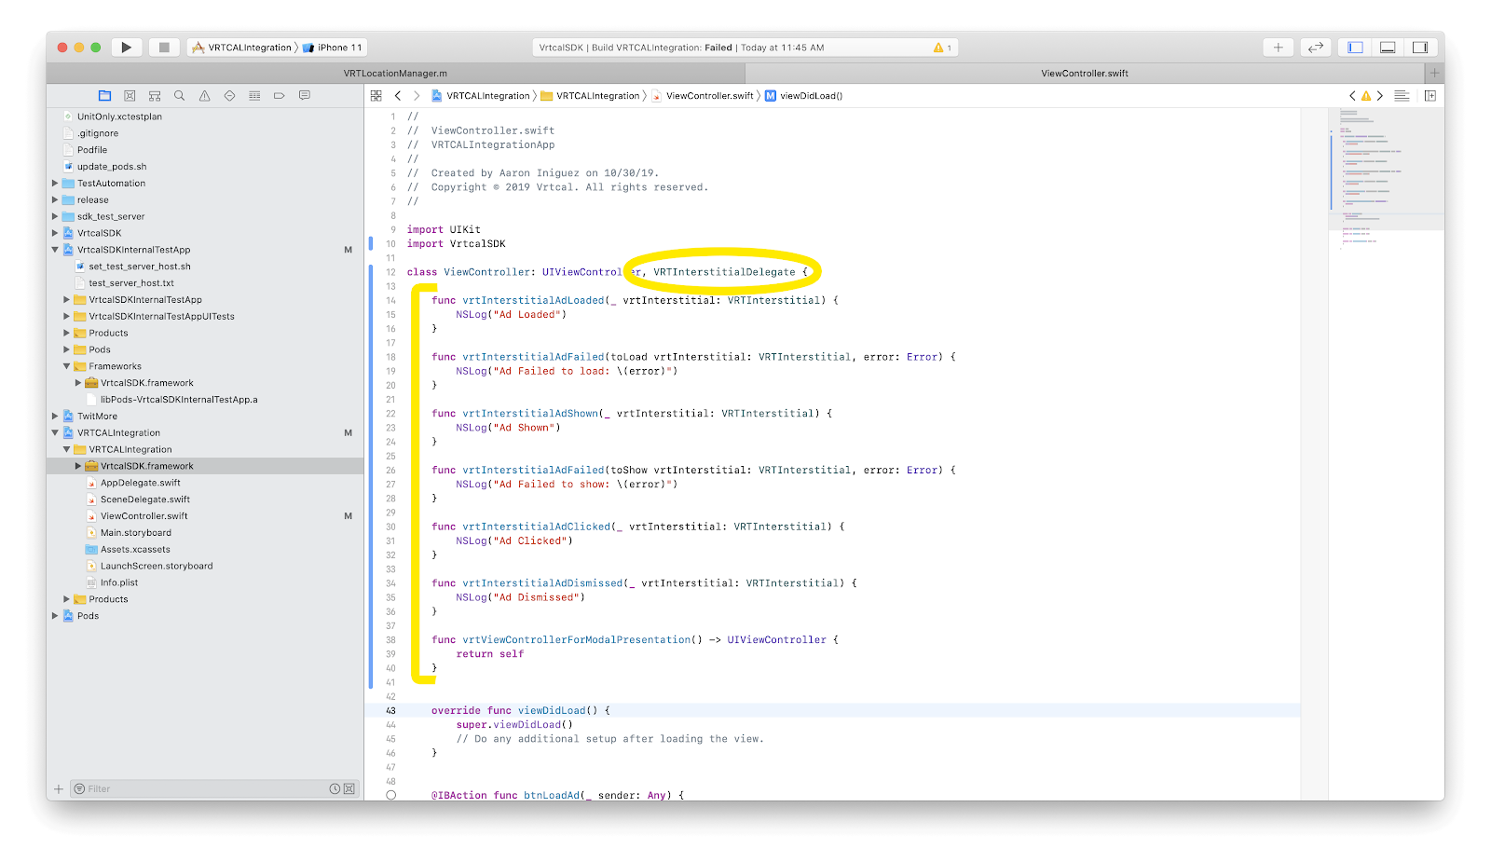The image size is (1491, 862).
Task: Click the Library plus button in toolbar
Action: tap(1278, 48)
